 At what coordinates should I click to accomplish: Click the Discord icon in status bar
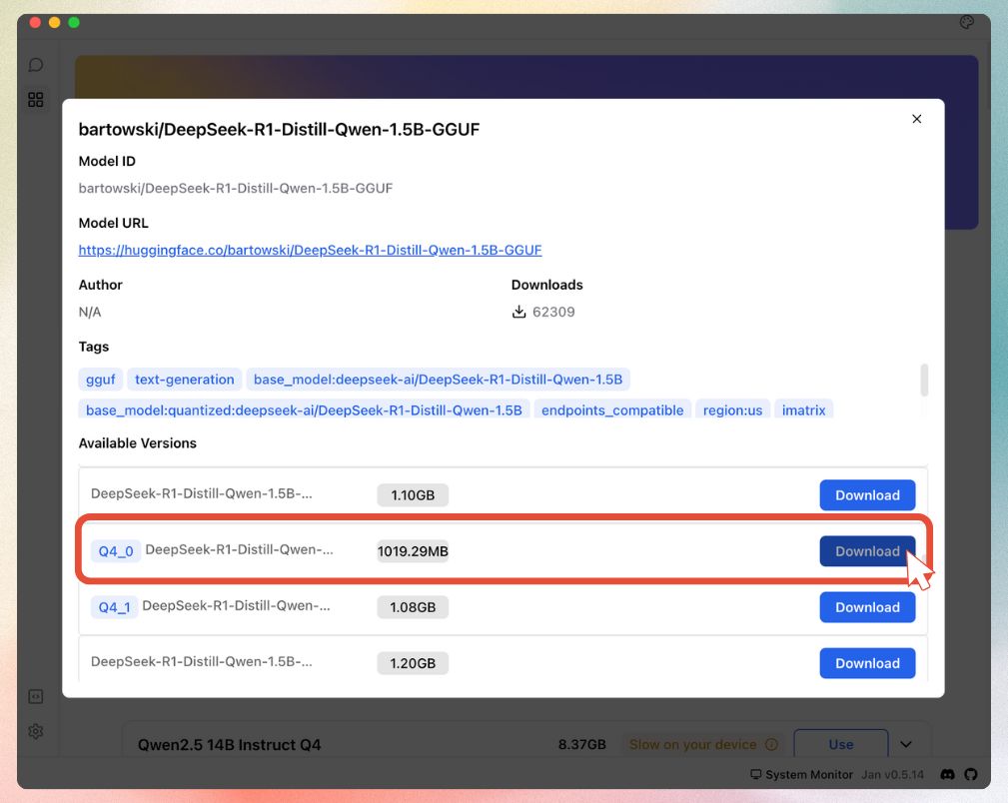pos(947,774)
